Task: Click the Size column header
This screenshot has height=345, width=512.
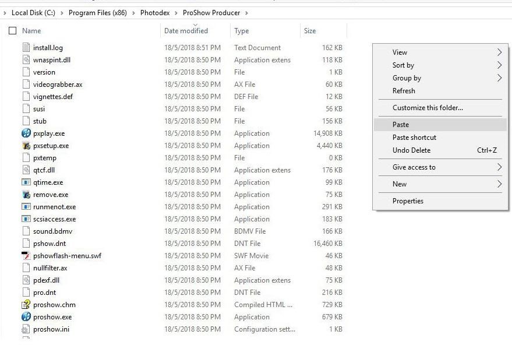Action: pos(310,31)
